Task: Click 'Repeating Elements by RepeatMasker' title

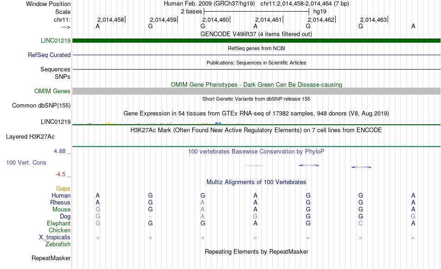Action: point(256,251)
